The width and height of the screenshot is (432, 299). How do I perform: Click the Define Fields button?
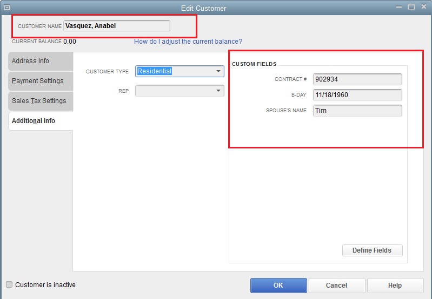[x=372, y=250]
